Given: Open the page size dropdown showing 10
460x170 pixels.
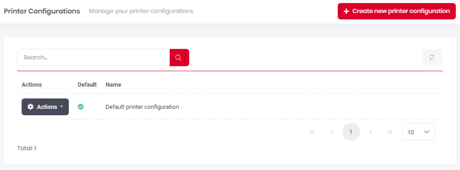Looking at the screenshot, I should coord(419,132).
